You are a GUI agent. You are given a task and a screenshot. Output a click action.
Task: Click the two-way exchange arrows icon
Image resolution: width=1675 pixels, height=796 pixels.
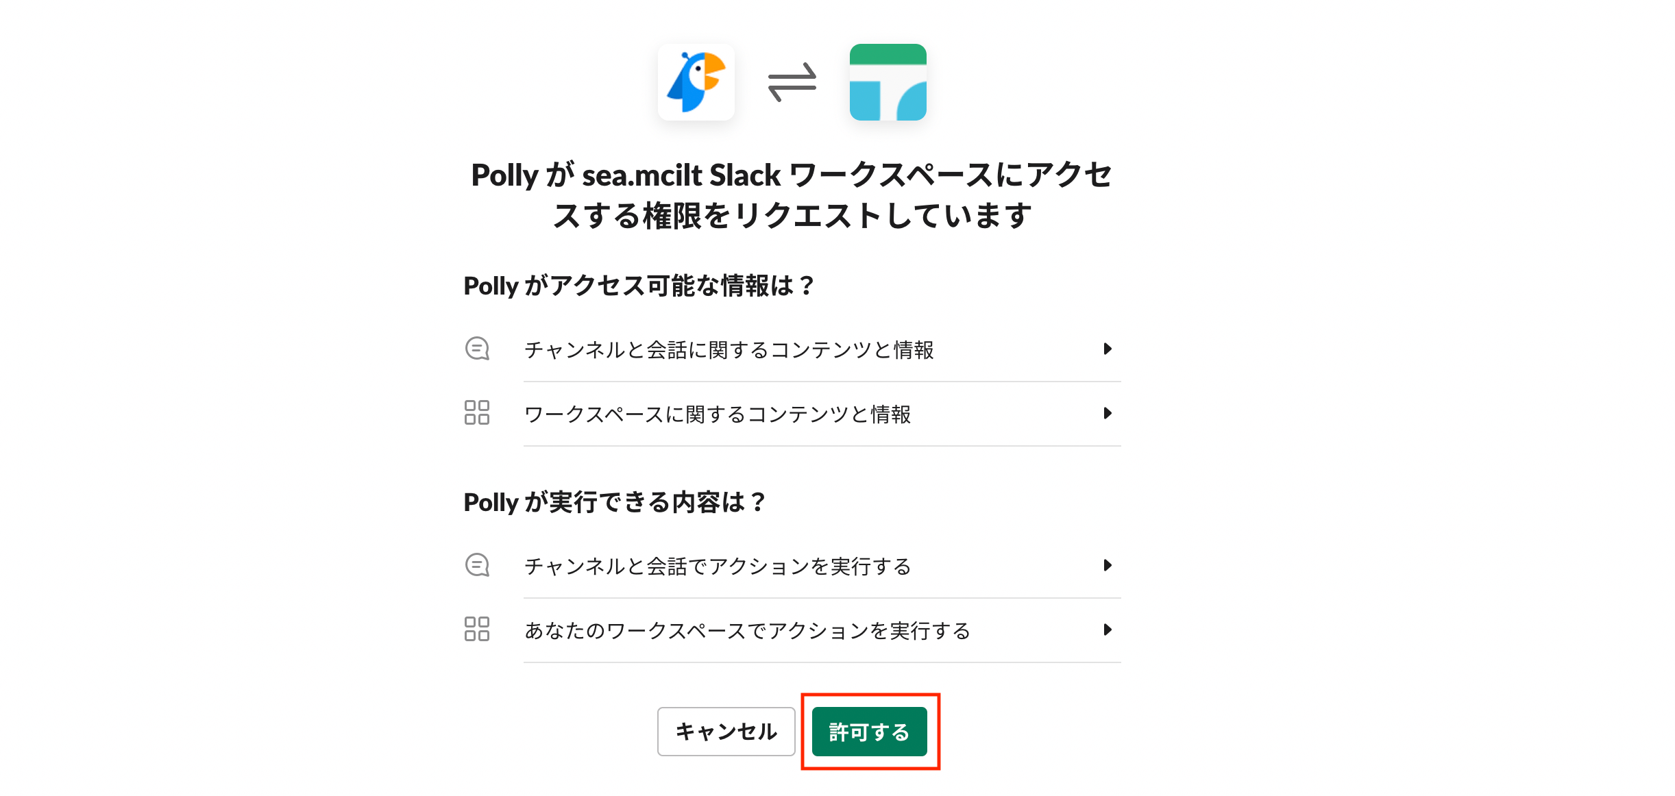(x=792, y=82)
